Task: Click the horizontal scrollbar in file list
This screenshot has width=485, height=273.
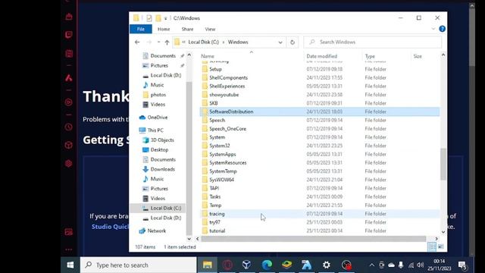Action: 313,239
